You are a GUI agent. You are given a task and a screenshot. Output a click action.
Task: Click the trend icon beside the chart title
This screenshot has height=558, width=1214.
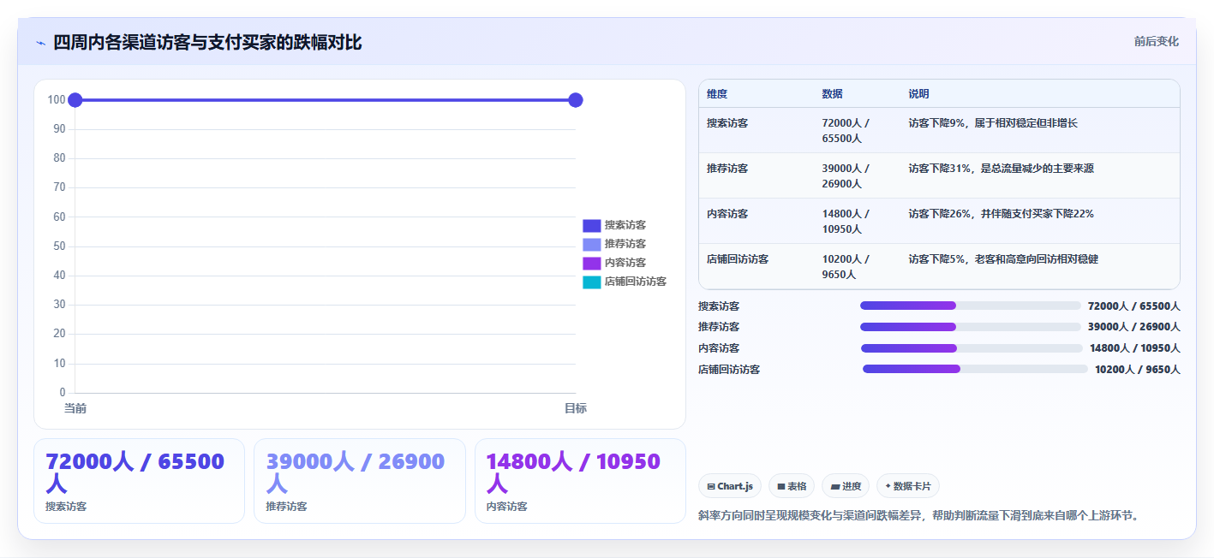point(40,43)
